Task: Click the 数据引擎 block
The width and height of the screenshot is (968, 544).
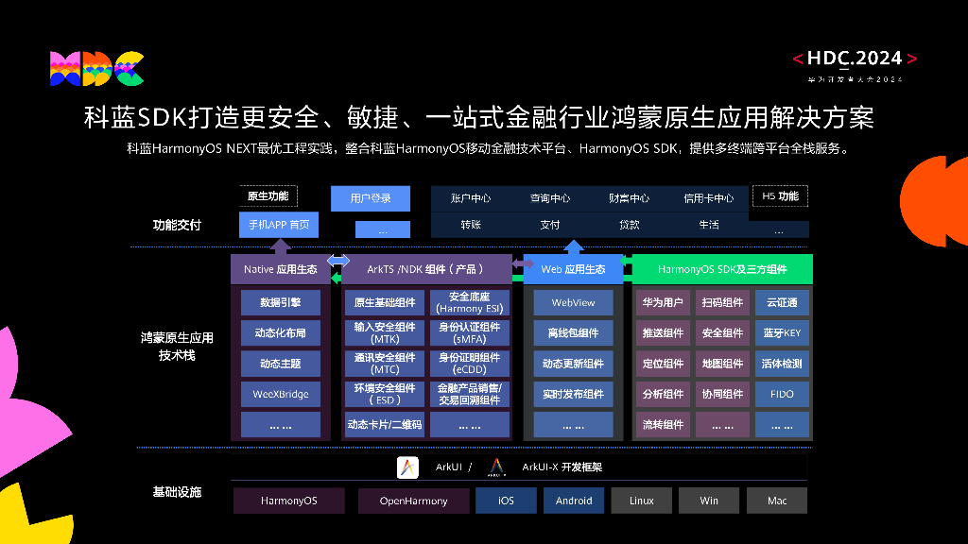Action: click(281, 303)
